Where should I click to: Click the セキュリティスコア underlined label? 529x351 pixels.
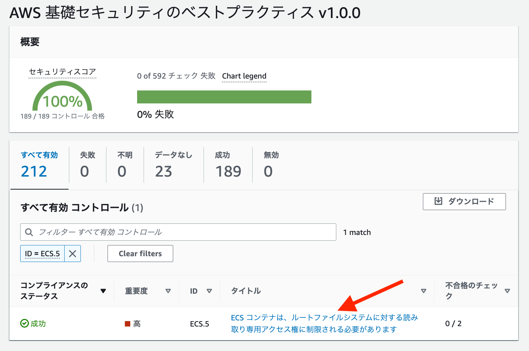62,72
